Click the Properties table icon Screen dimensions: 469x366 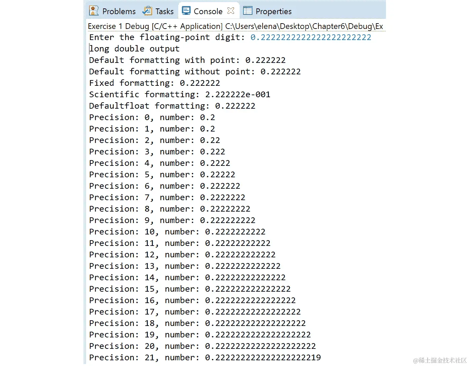(x=248, y=11)
